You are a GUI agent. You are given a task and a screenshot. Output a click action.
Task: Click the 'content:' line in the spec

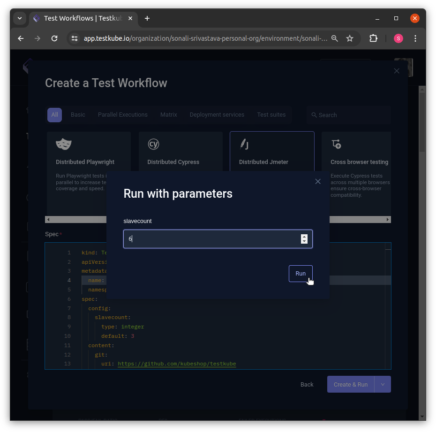point(101,345)
